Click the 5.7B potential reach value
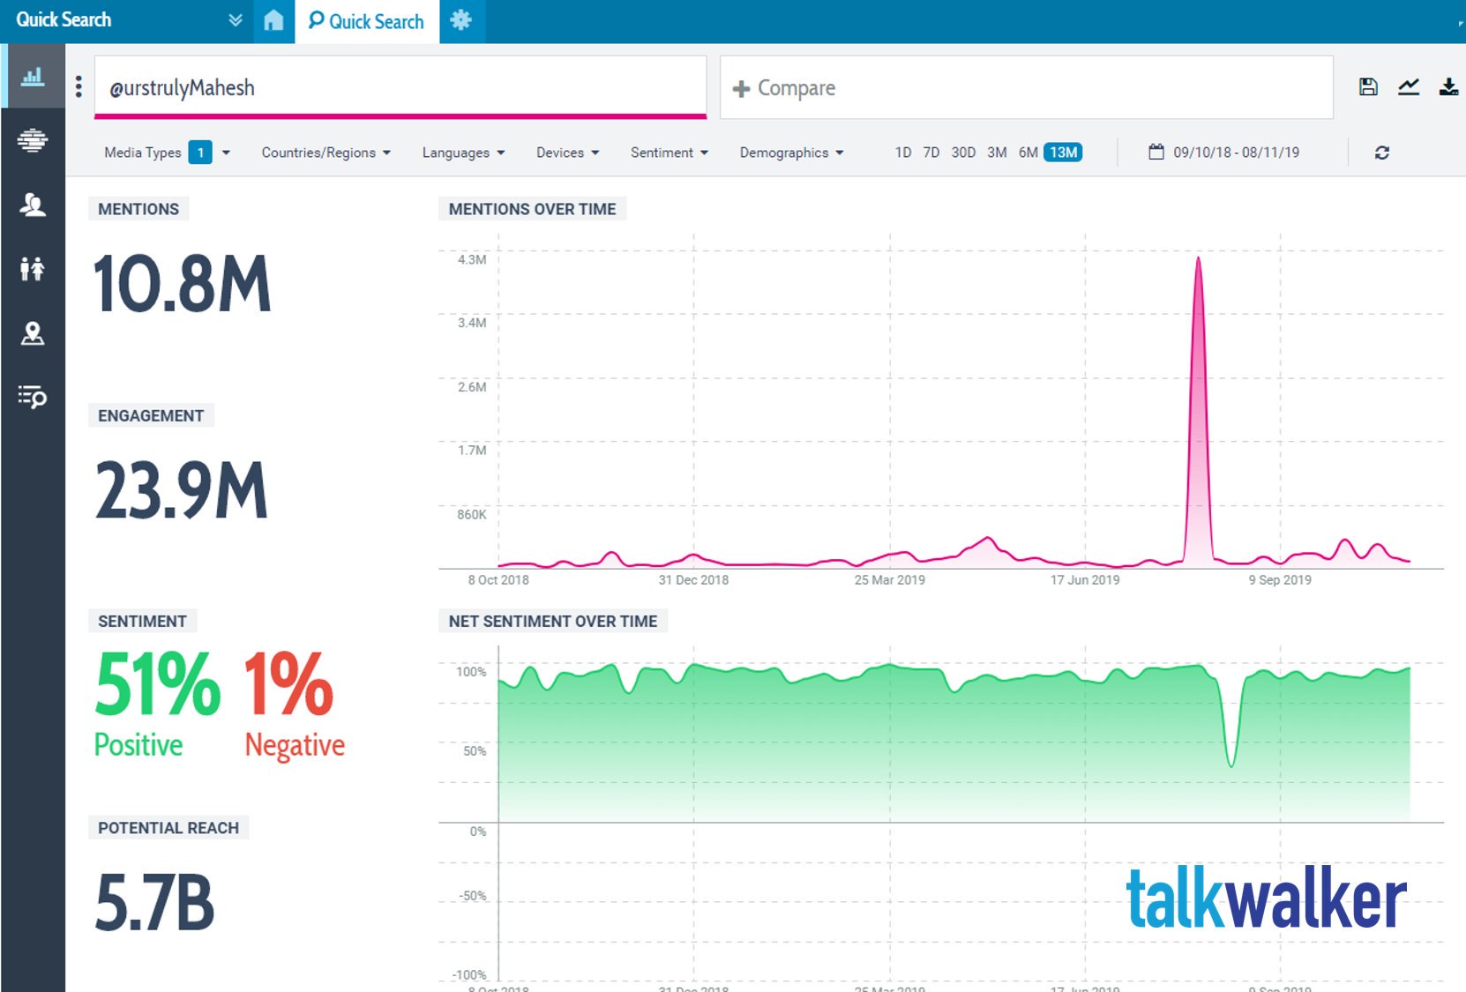This screenshot has width=1466, height=992. tap(154, 902)
